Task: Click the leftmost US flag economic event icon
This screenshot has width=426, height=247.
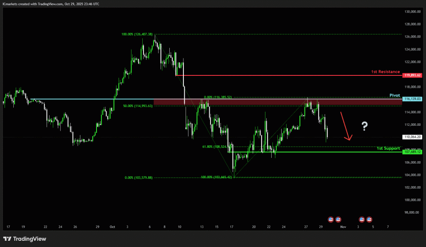Action: click(331, 219)
